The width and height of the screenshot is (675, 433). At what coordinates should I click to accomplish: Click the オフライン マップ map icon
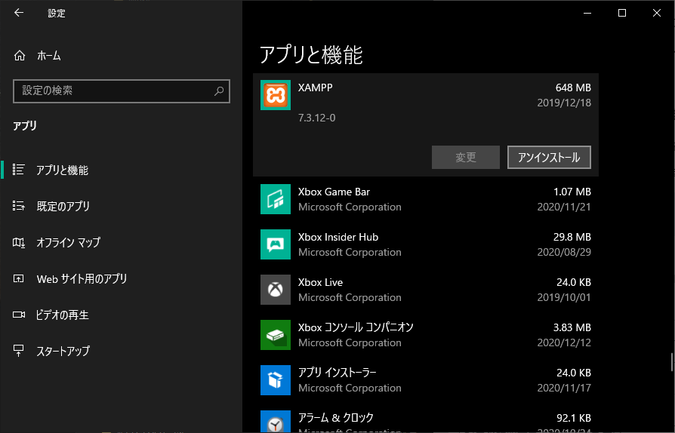pyautogui.click(x=19, y=242)
